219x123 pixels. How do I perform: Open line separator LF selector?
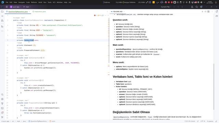coord(198,121)
